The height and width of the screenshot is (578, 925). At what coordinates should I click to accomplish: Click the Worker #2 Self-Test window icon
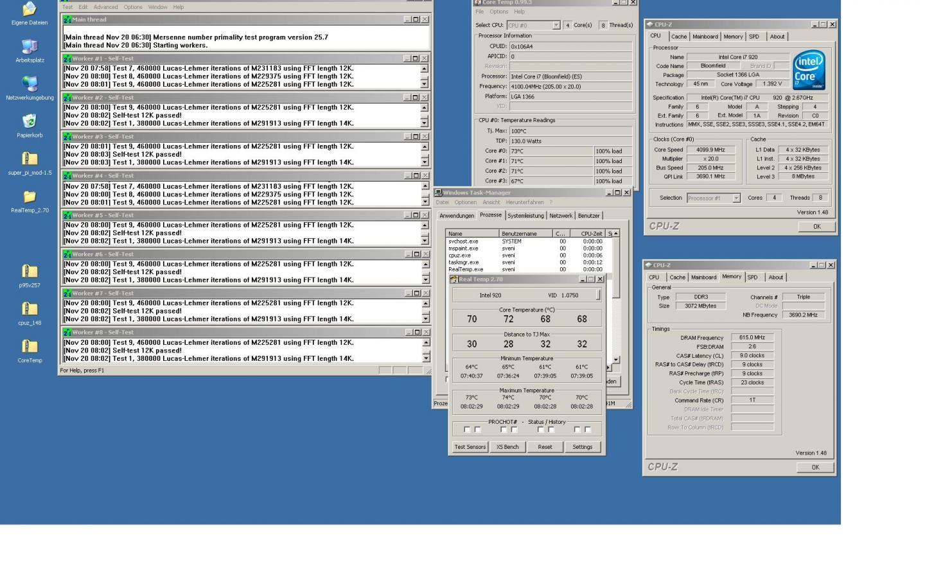click(67, 98)
